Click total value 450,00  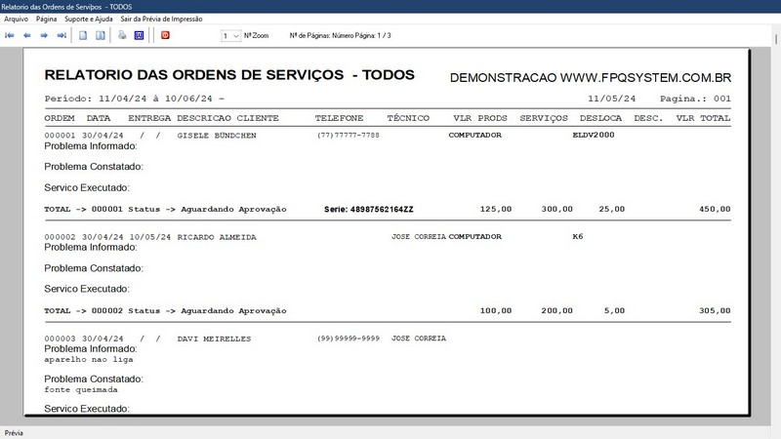[x=715, y=209]
